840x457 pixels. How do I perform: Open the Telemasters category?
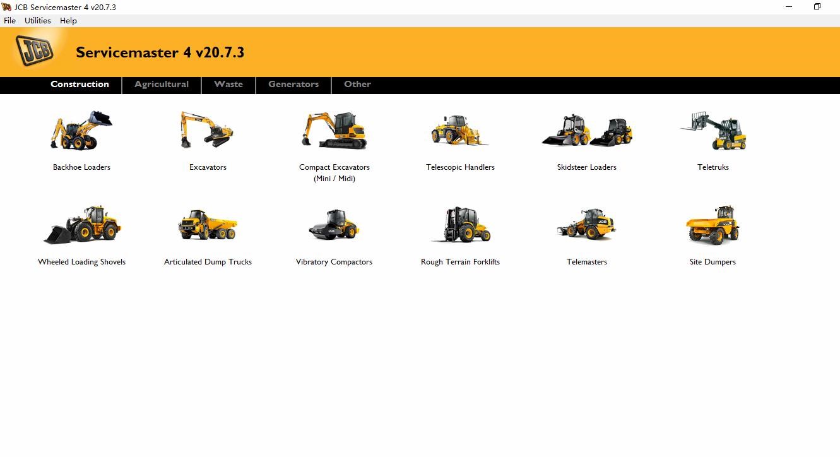(586, 224)
